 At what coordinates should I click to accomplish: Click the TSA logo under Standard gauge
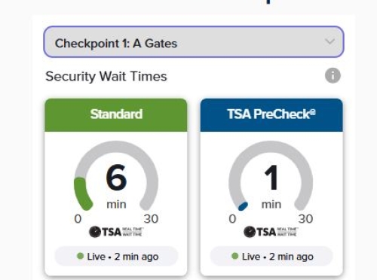(x=116, y=232)
